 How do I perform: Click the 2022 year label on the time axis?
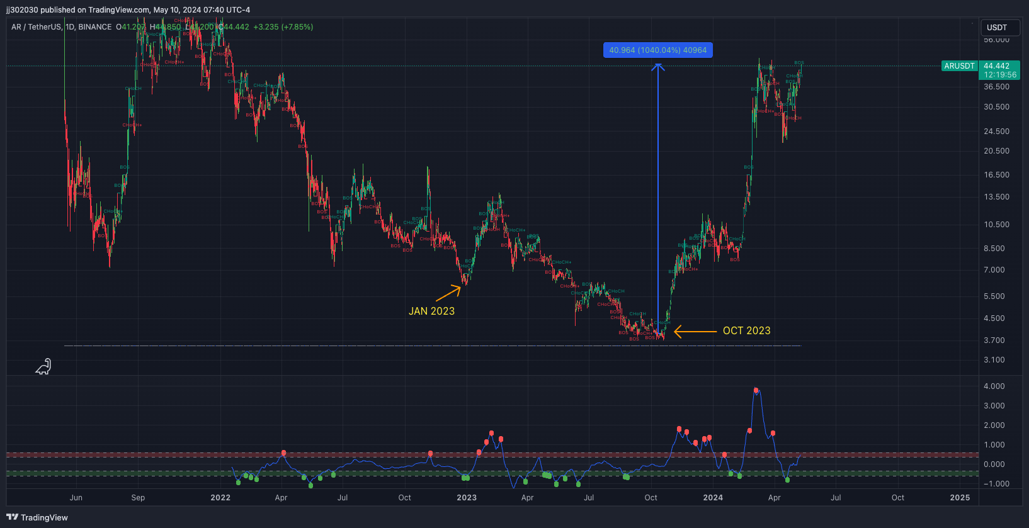click(220, 498)
